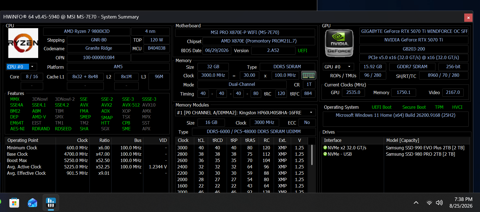The height and width of the screenshot is (212, 480).
Task: Close the HWiNFO System Summary window
Action: coord(468,18)
